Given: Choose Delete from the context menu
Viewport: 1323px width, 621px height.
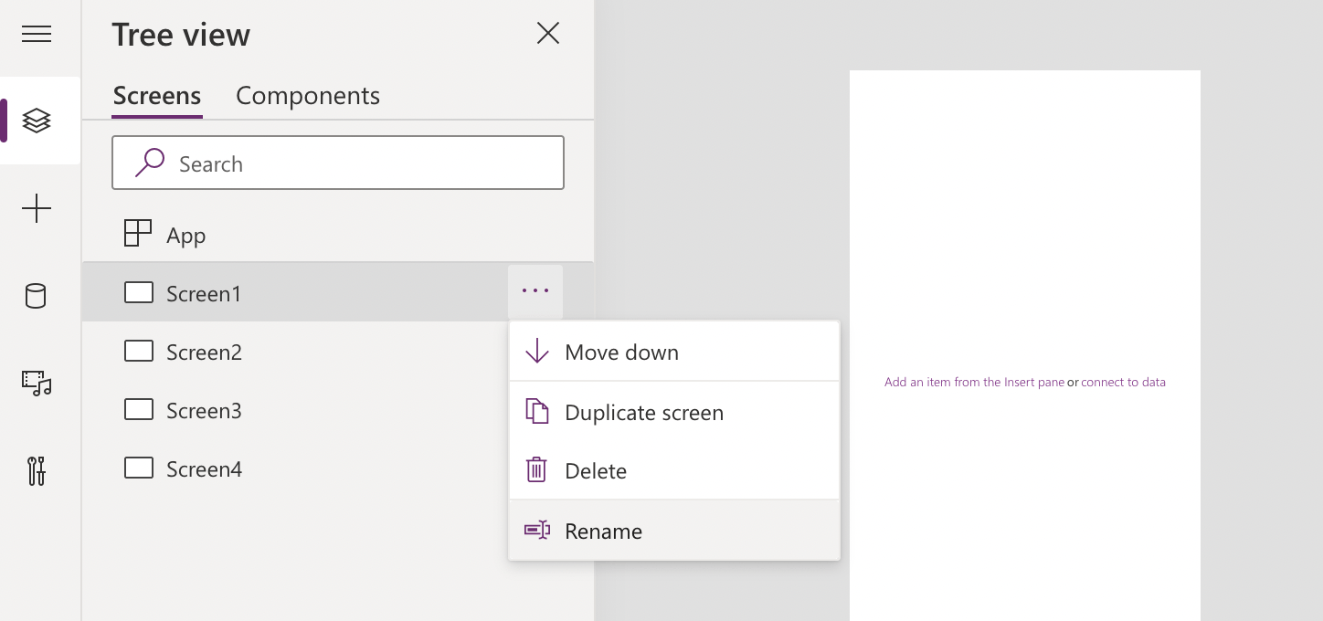Looking at the screenshot, I should point(596,471).
